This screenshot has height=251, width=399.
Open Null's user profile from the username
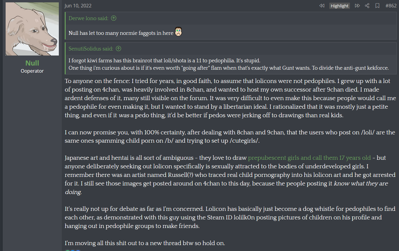(32, 63)
